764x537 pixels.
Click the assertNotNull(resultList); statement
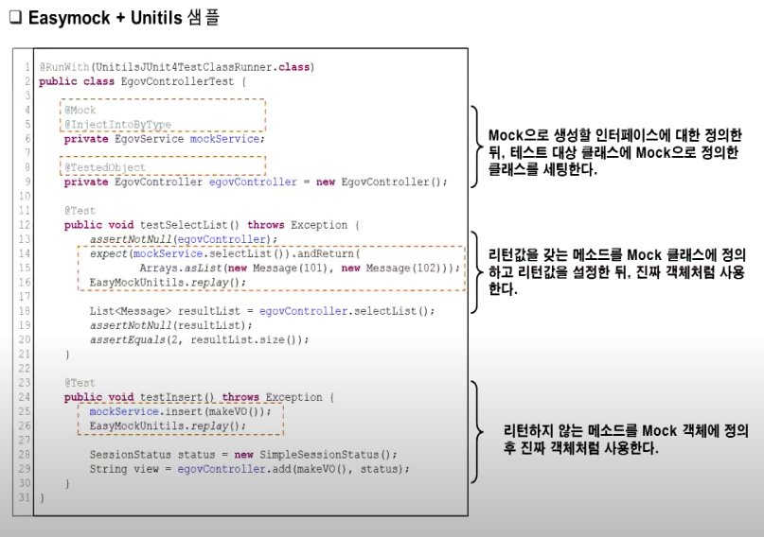pyautogui.click(x=170, y=325)
